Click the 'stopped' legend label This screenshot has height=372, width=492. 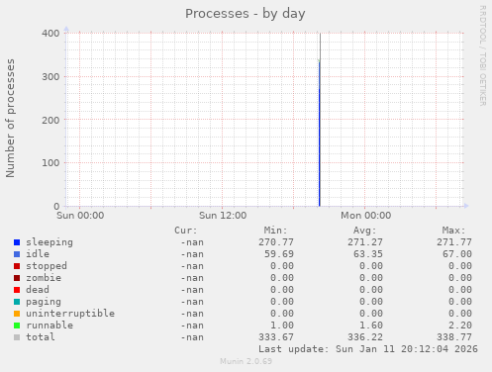(x=47, y=266)
